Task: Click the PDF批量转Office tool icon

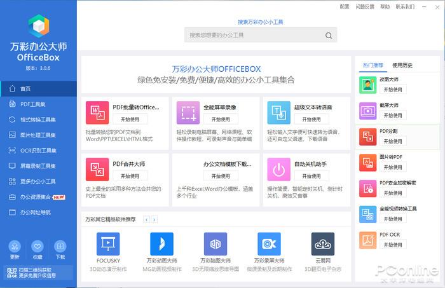Action: pyautogui.click(x=97, y=113)
